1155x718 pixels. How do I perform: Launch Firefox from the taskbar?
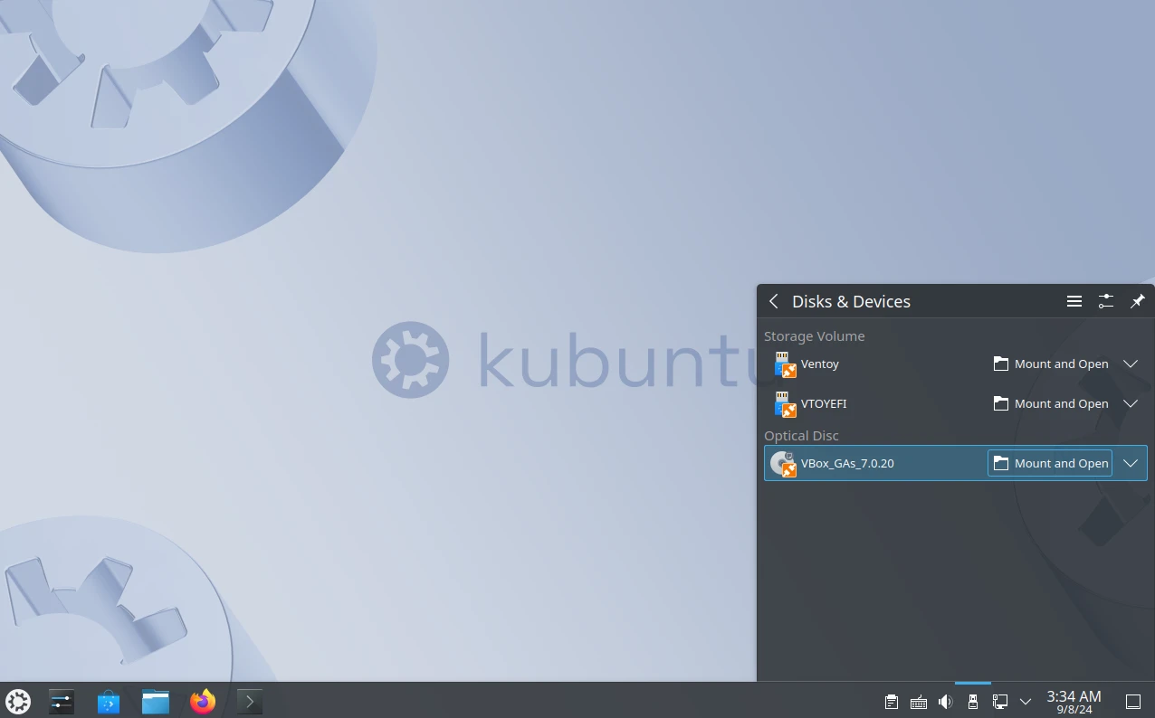203,701
